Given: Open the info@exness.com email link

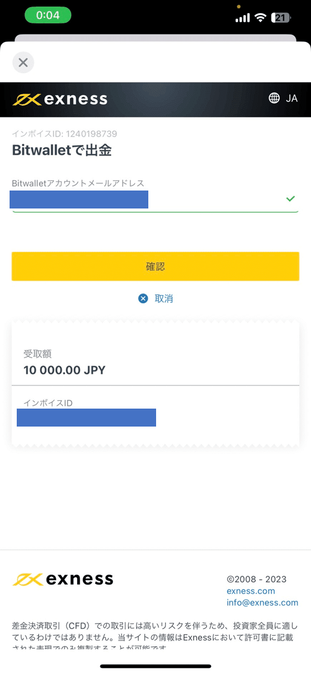Looking at the screenshot, I should click(263, 603).
